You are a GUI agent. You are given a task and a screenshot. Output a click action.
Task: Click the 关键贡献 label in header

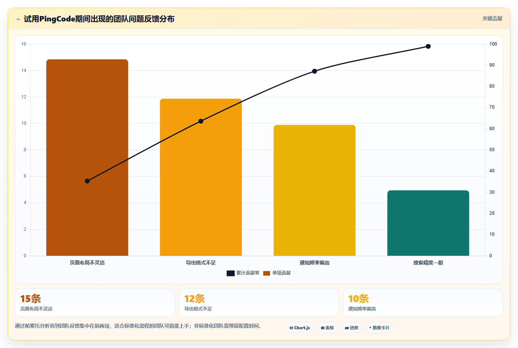coord(492,18)
